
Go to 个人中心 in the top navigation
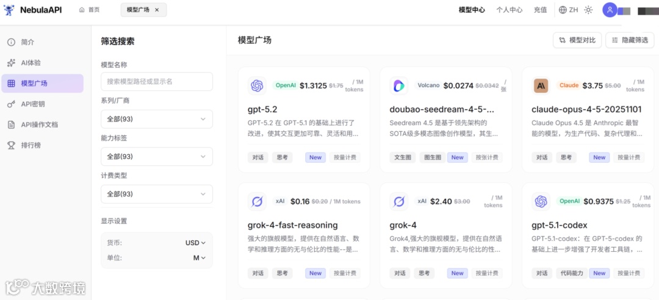(x=509, y=10)
